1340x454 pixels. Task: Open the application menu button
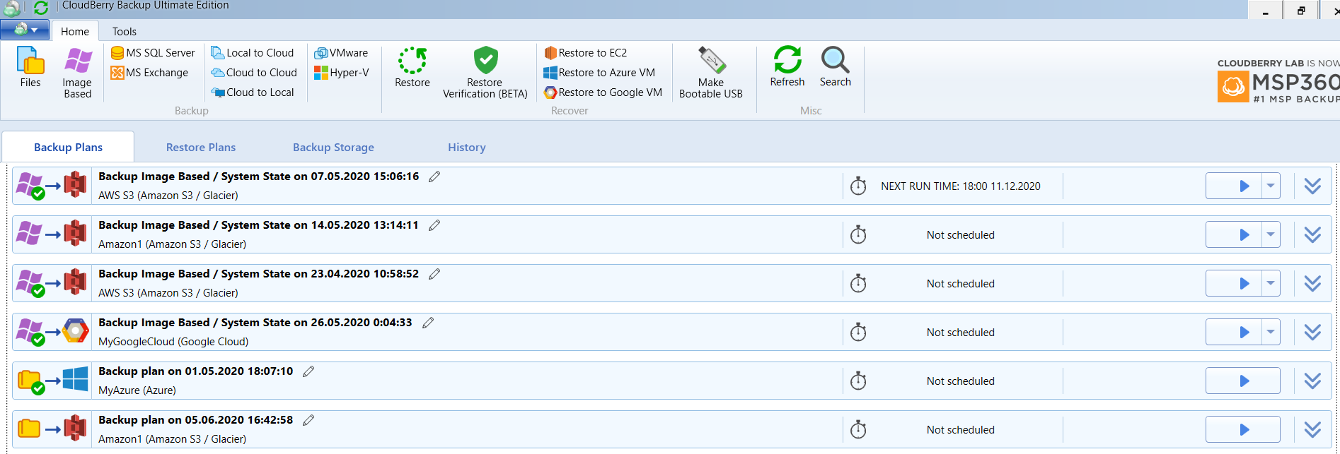tap(25, 30)
